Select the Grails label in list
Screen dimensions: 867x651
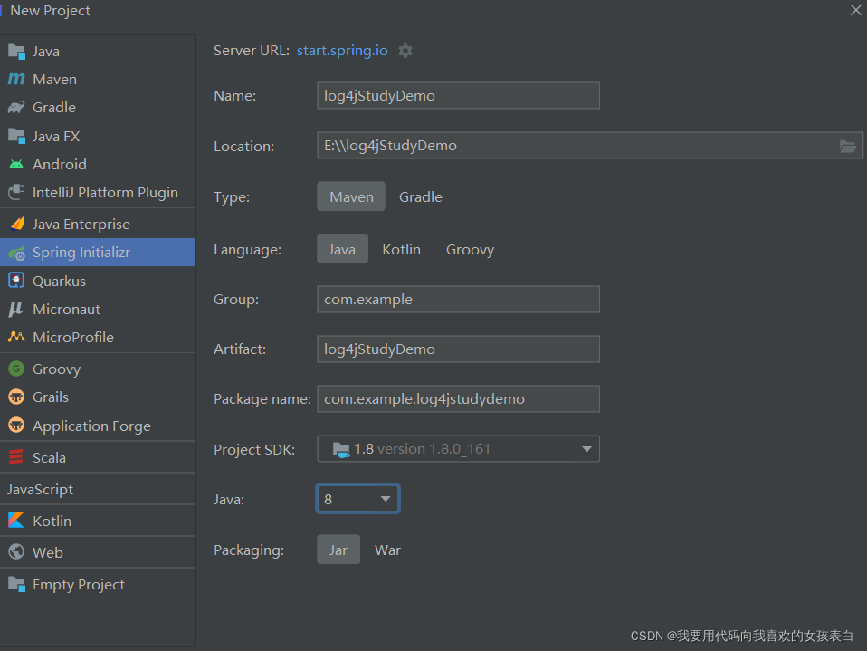51,397
